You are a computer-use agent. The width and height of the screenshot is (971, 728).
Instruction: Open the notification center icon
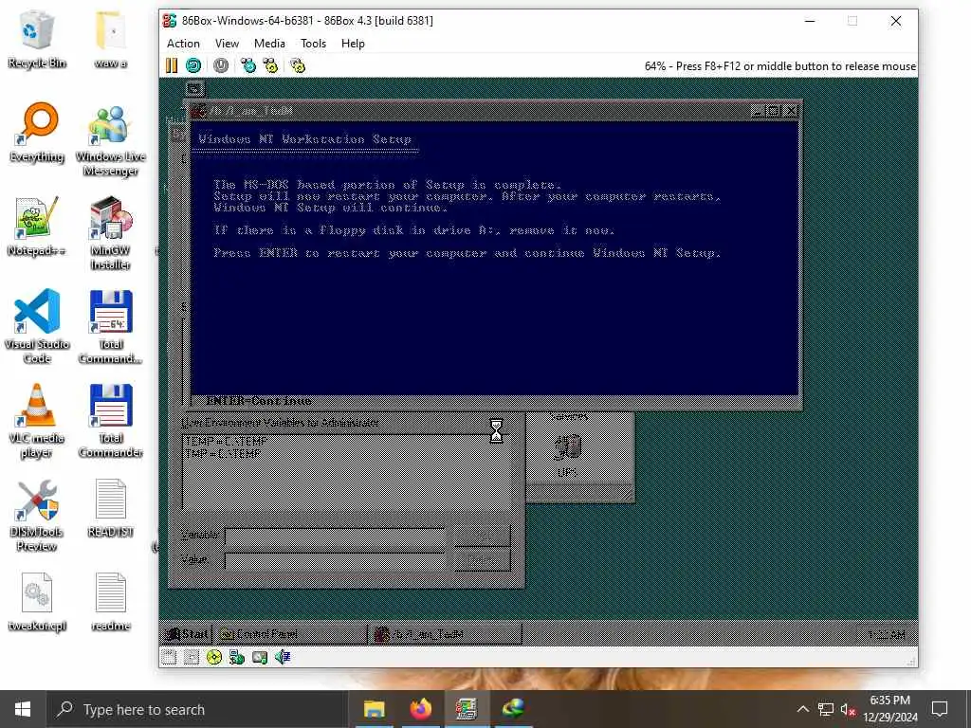point(940,709)
